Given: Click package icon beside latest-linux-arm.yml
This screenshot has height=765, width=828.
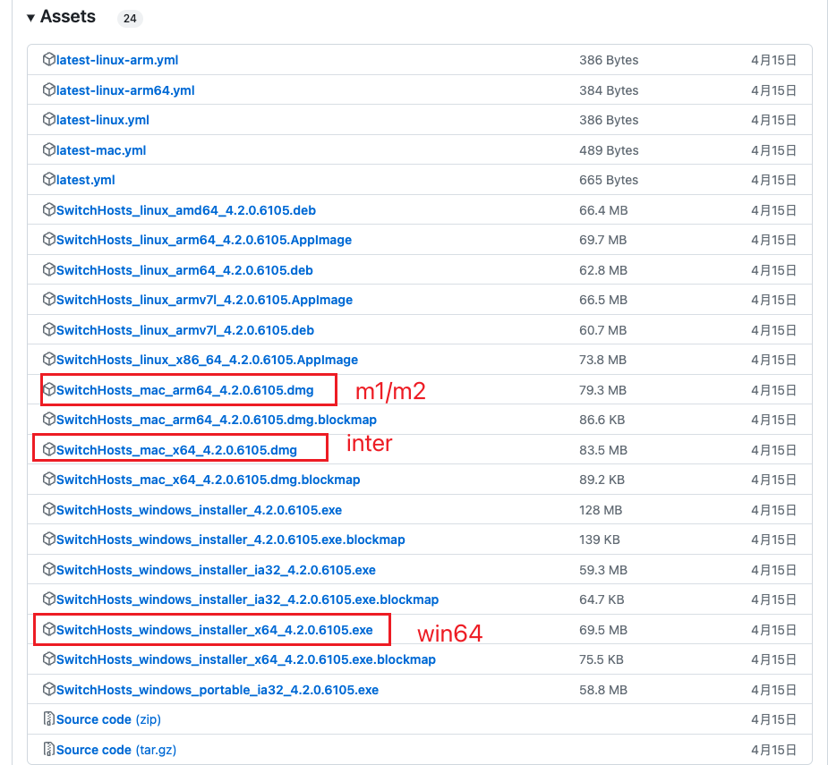Looking at the screenshot, I should point(48,59).
